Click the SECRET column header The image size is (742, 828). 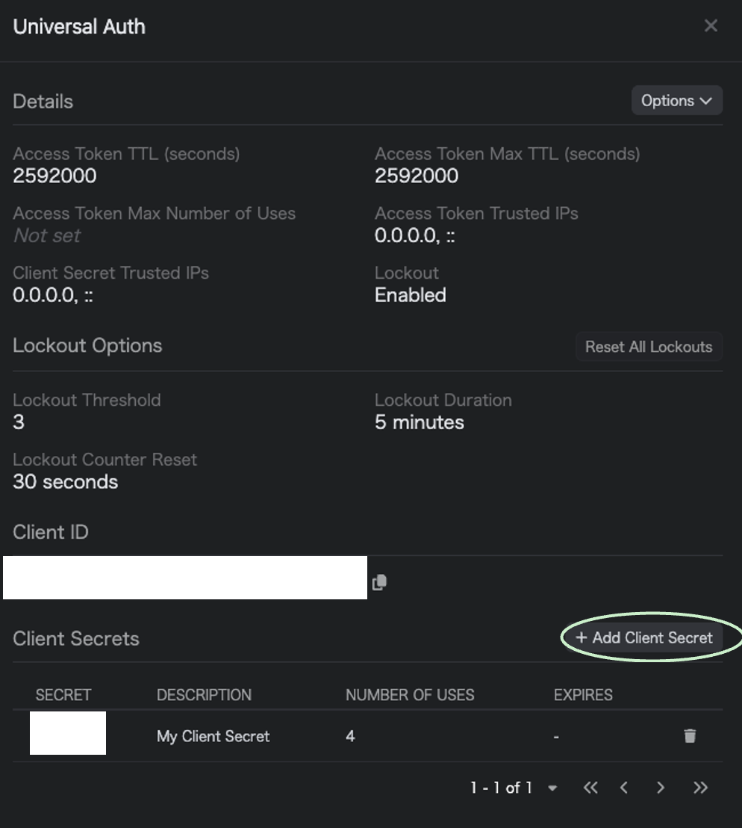click(x=63, y=695)
